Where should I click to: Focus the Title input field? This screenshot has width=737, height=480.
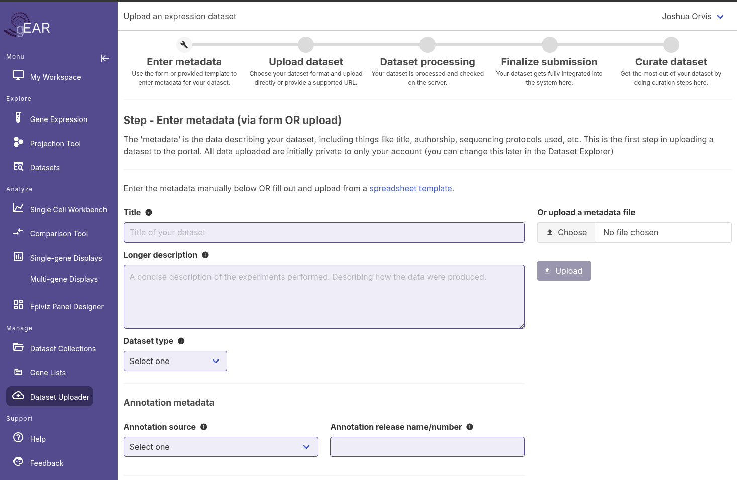(x=324, y=232)
